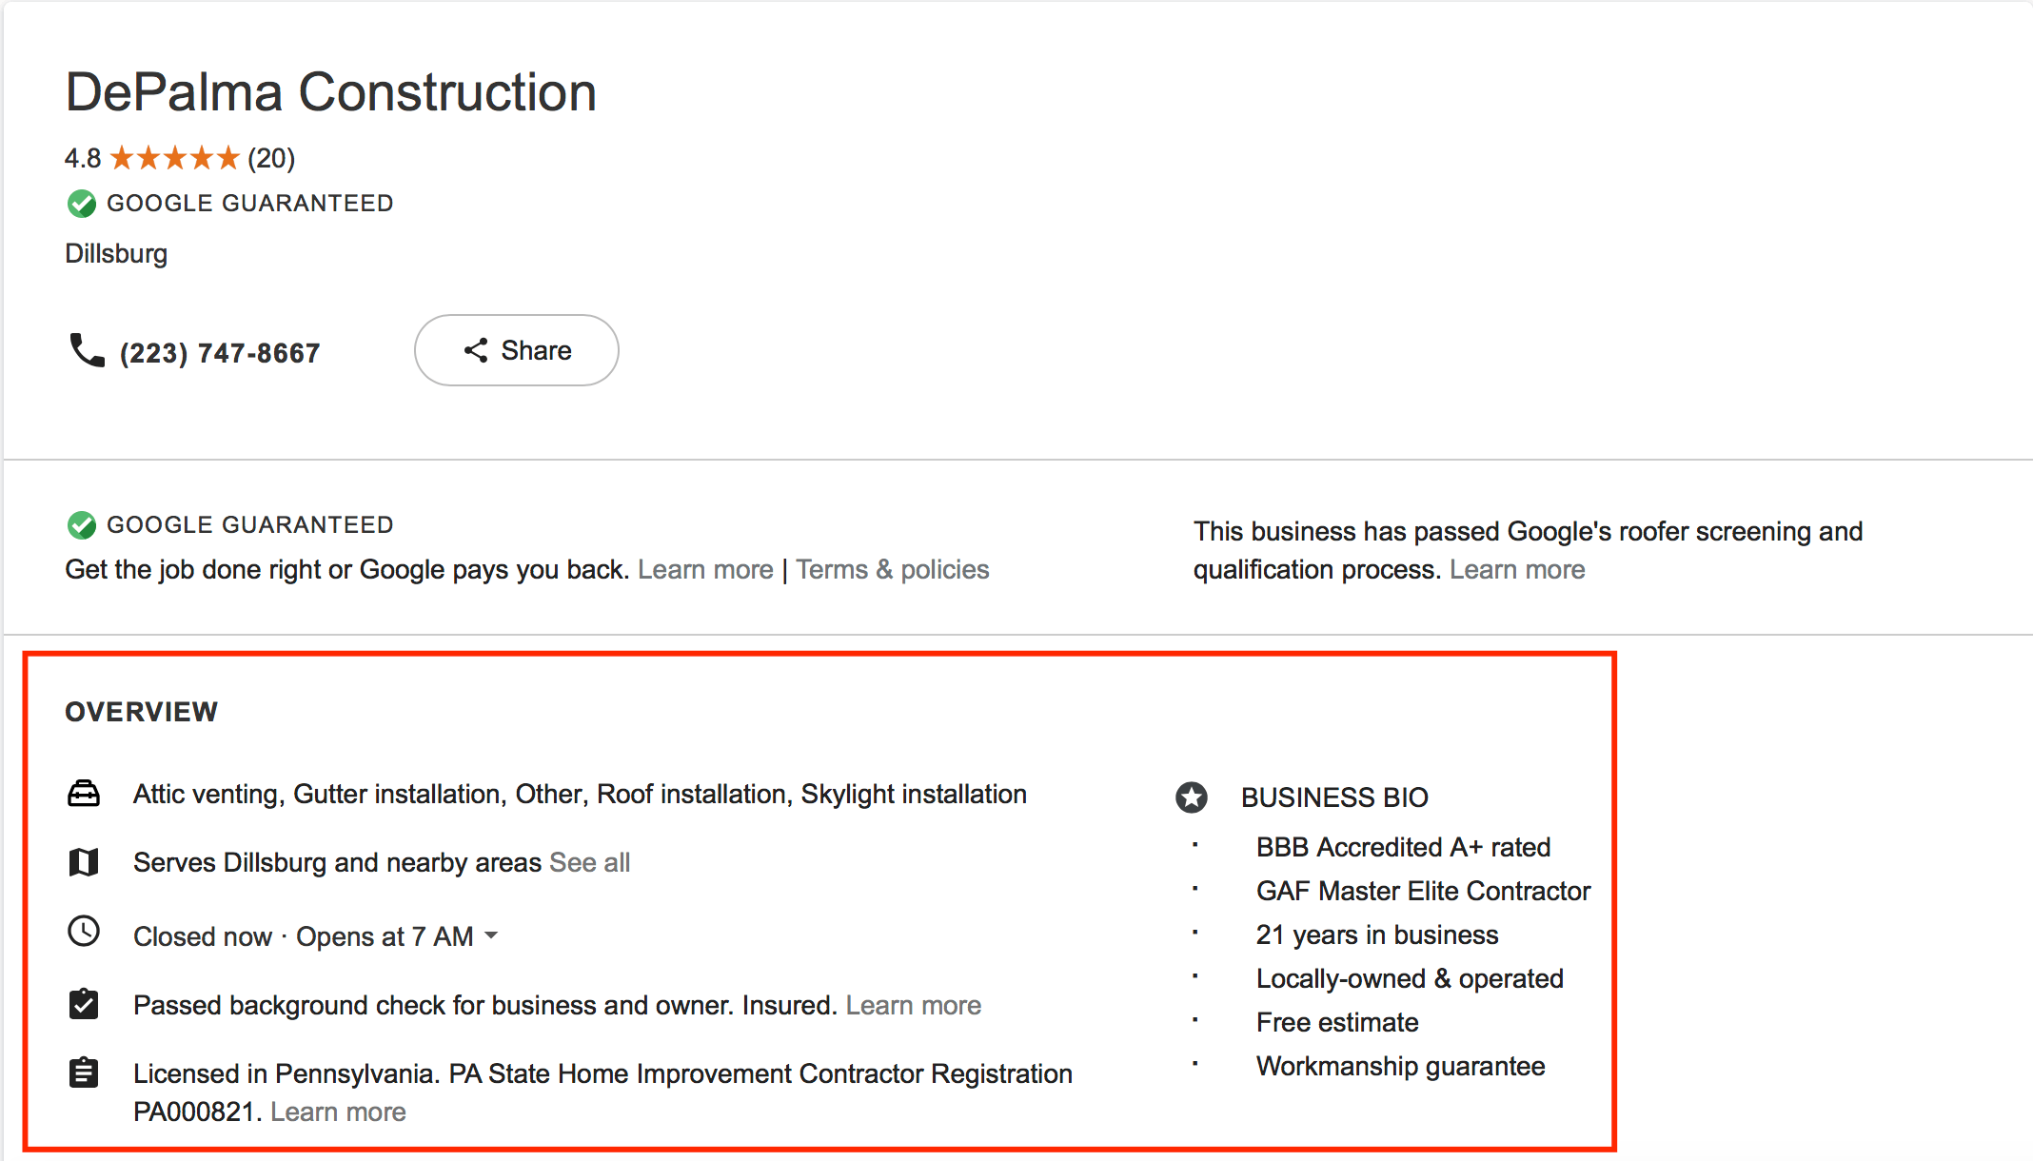Click 'BBB Accredited A+ rated' bullet
This screenshot has height=1161, width=2033.
click(x=1403, y=847)
